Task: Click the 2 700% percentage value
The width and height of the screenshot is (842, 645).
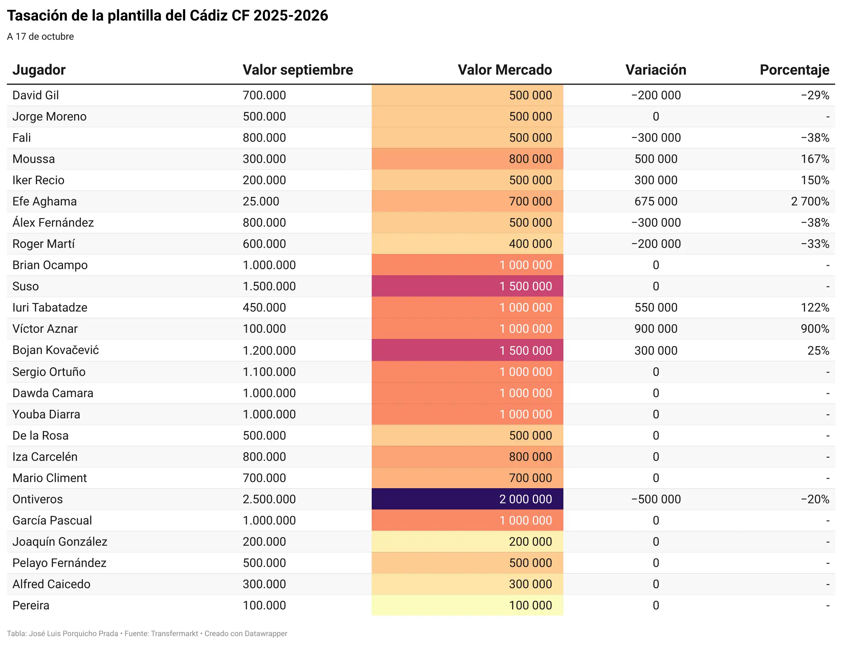Action: tap(810, 202)
